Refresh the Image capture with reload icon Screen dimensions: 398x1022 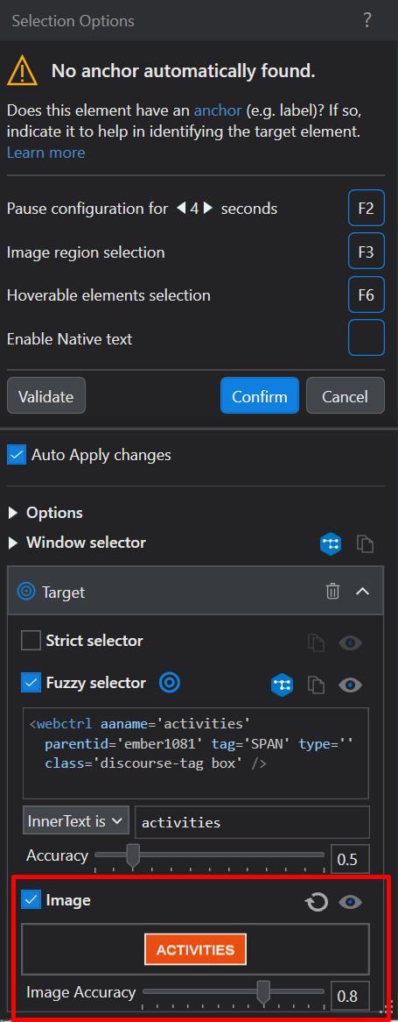[317, 903]
